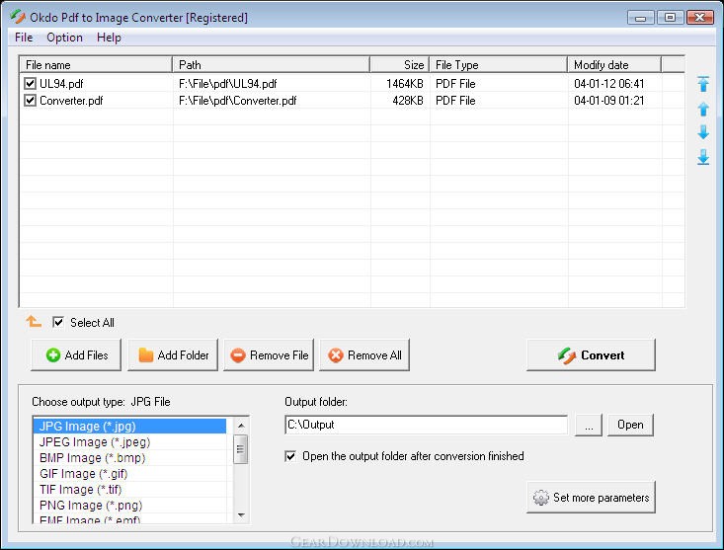Uncheck the UL94.pdf file checkbox
This screenshot has width=724, height=550.
tap(30, 84)
